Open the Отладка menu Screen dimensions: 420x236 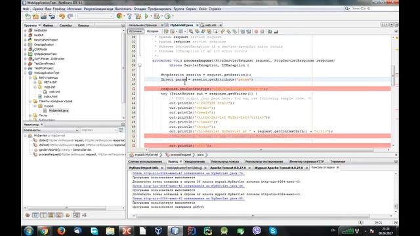click(x=140, y=9)
